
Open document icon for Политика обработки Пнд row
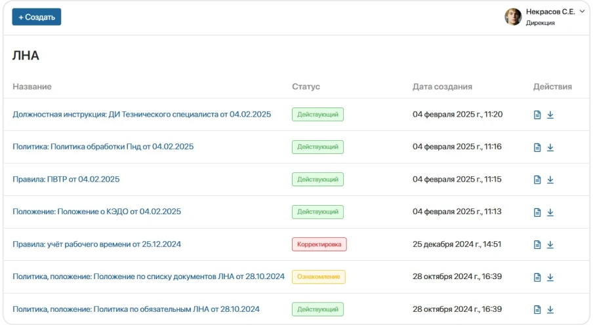[537, 147]
